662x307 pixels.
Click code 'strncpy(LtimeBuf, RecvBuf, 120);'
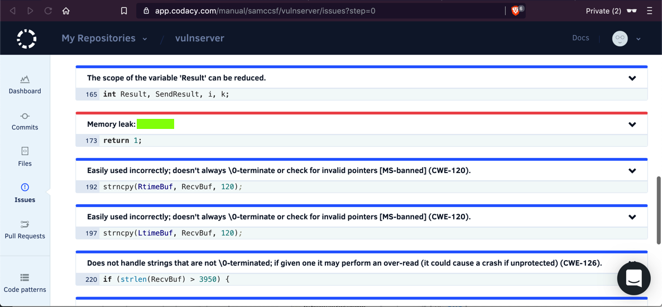[x=172, y=233]
